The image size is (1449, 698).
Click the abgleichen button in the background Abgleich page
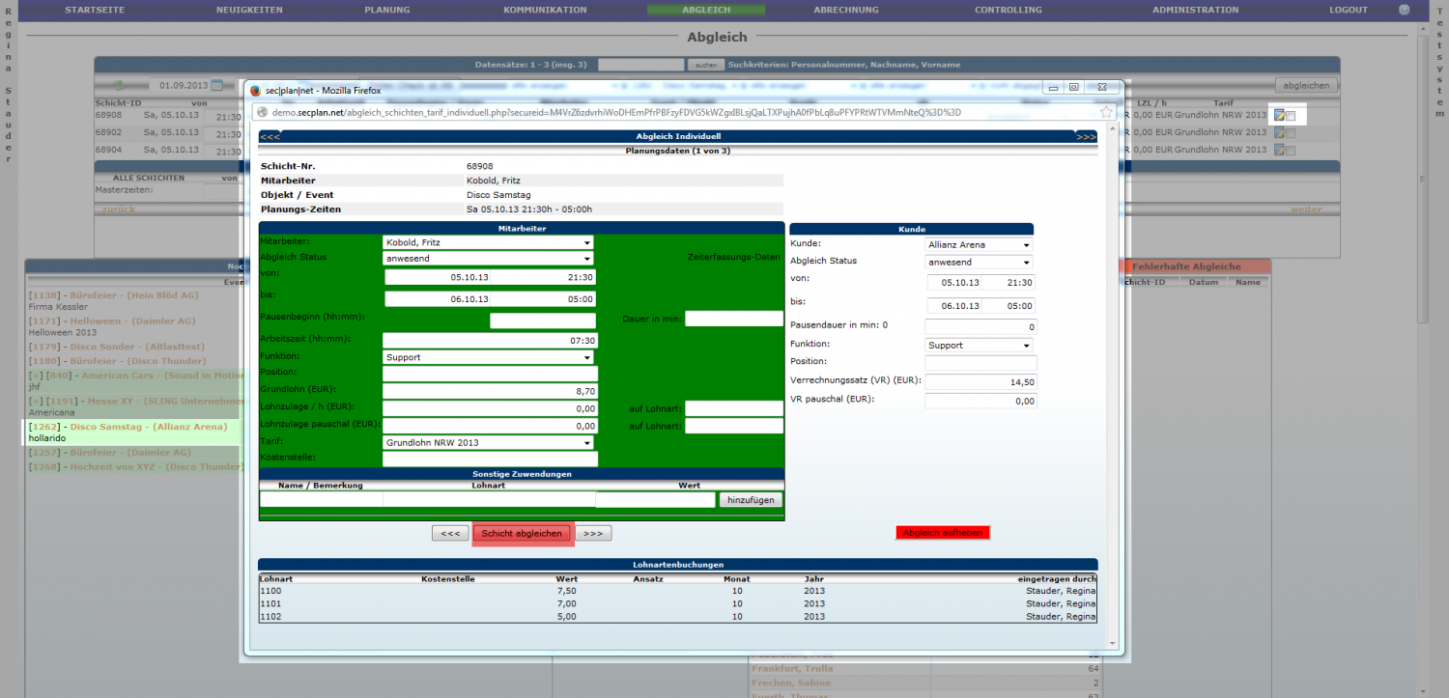(1306, 85)
